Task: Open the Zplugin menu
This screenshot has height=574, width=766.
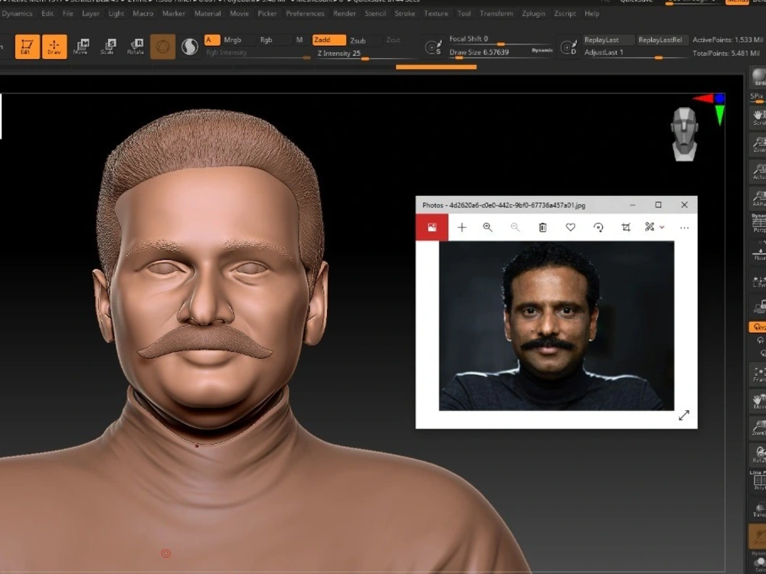Action: click(x=533, y=14)
